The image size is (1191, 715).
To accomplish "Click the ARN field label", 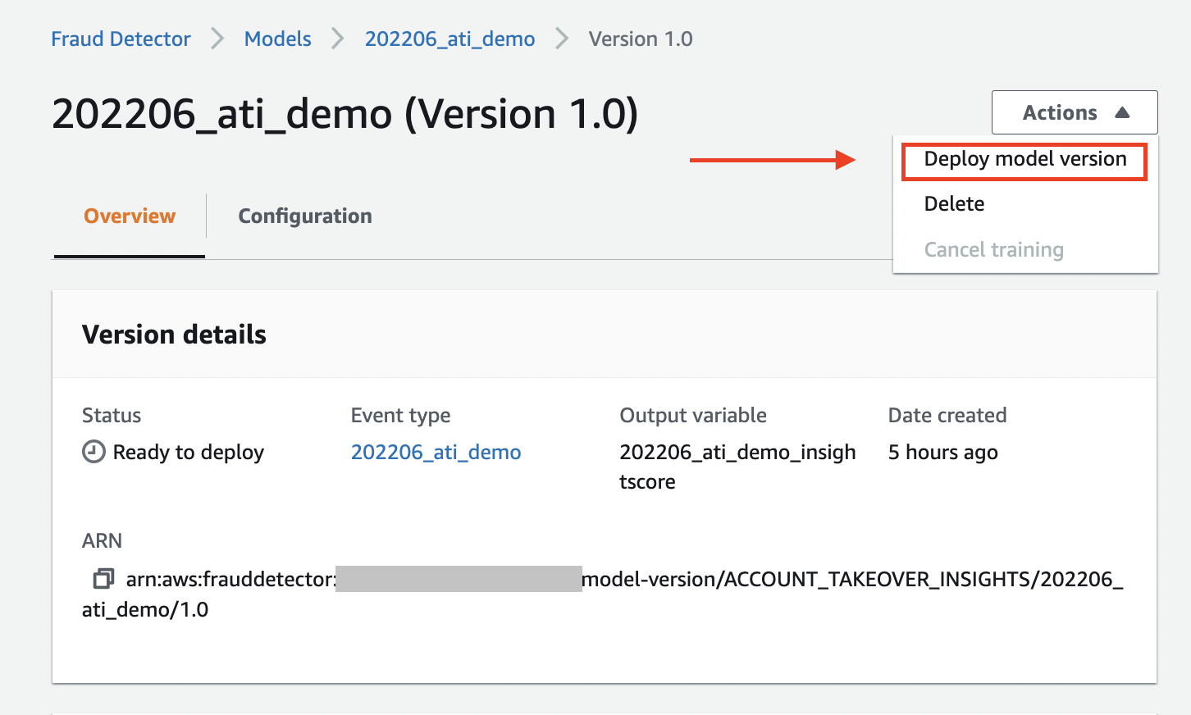I will pyautogui.click(x=102, y=541).
